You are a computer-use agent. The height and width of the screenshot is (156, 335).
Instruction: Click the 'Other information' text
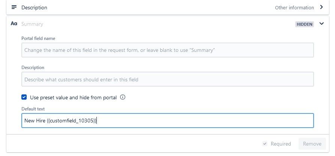click(294, 8)
